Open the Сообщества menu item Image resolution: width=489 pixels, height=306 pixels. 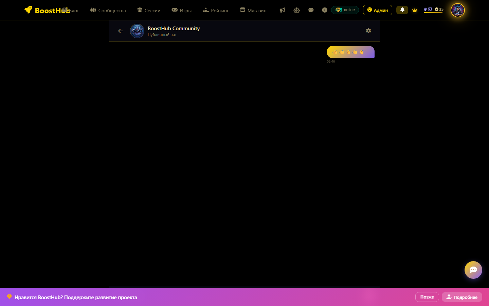(x=108, y=11)
